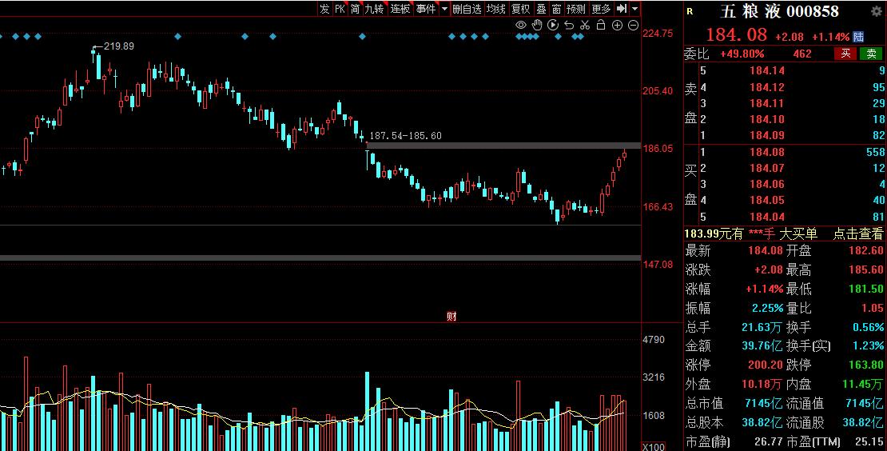Select buy level 1 price 184.08
Image resolution: width=887 pixels, height=451 pixels.
point(767,152)
